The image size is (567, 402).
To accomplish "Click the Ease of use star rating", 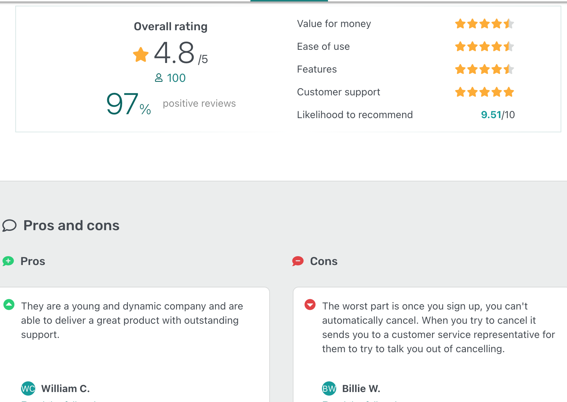I will click(484, 47).
